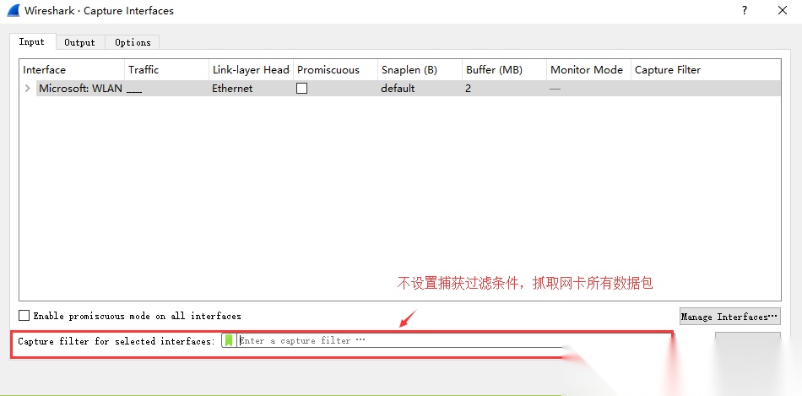Enable promiscuous mode on all interfaces
The width and height of the screenshot is (802, 396).
pos(24,316)
